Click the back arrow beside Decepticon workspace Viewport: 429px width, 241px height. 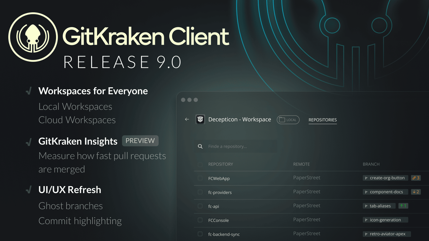click(x=187, y=119)
